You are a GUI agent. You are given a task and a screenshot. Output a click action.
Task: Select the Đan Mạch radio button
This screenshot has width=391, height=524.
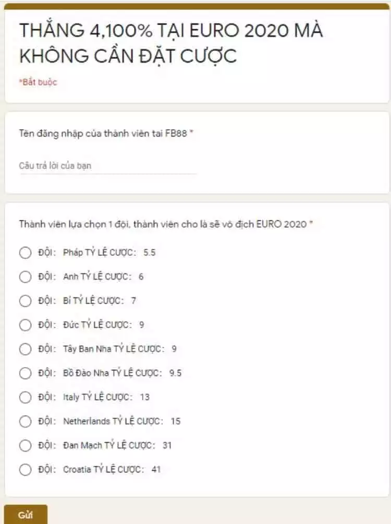pos(25,445)
